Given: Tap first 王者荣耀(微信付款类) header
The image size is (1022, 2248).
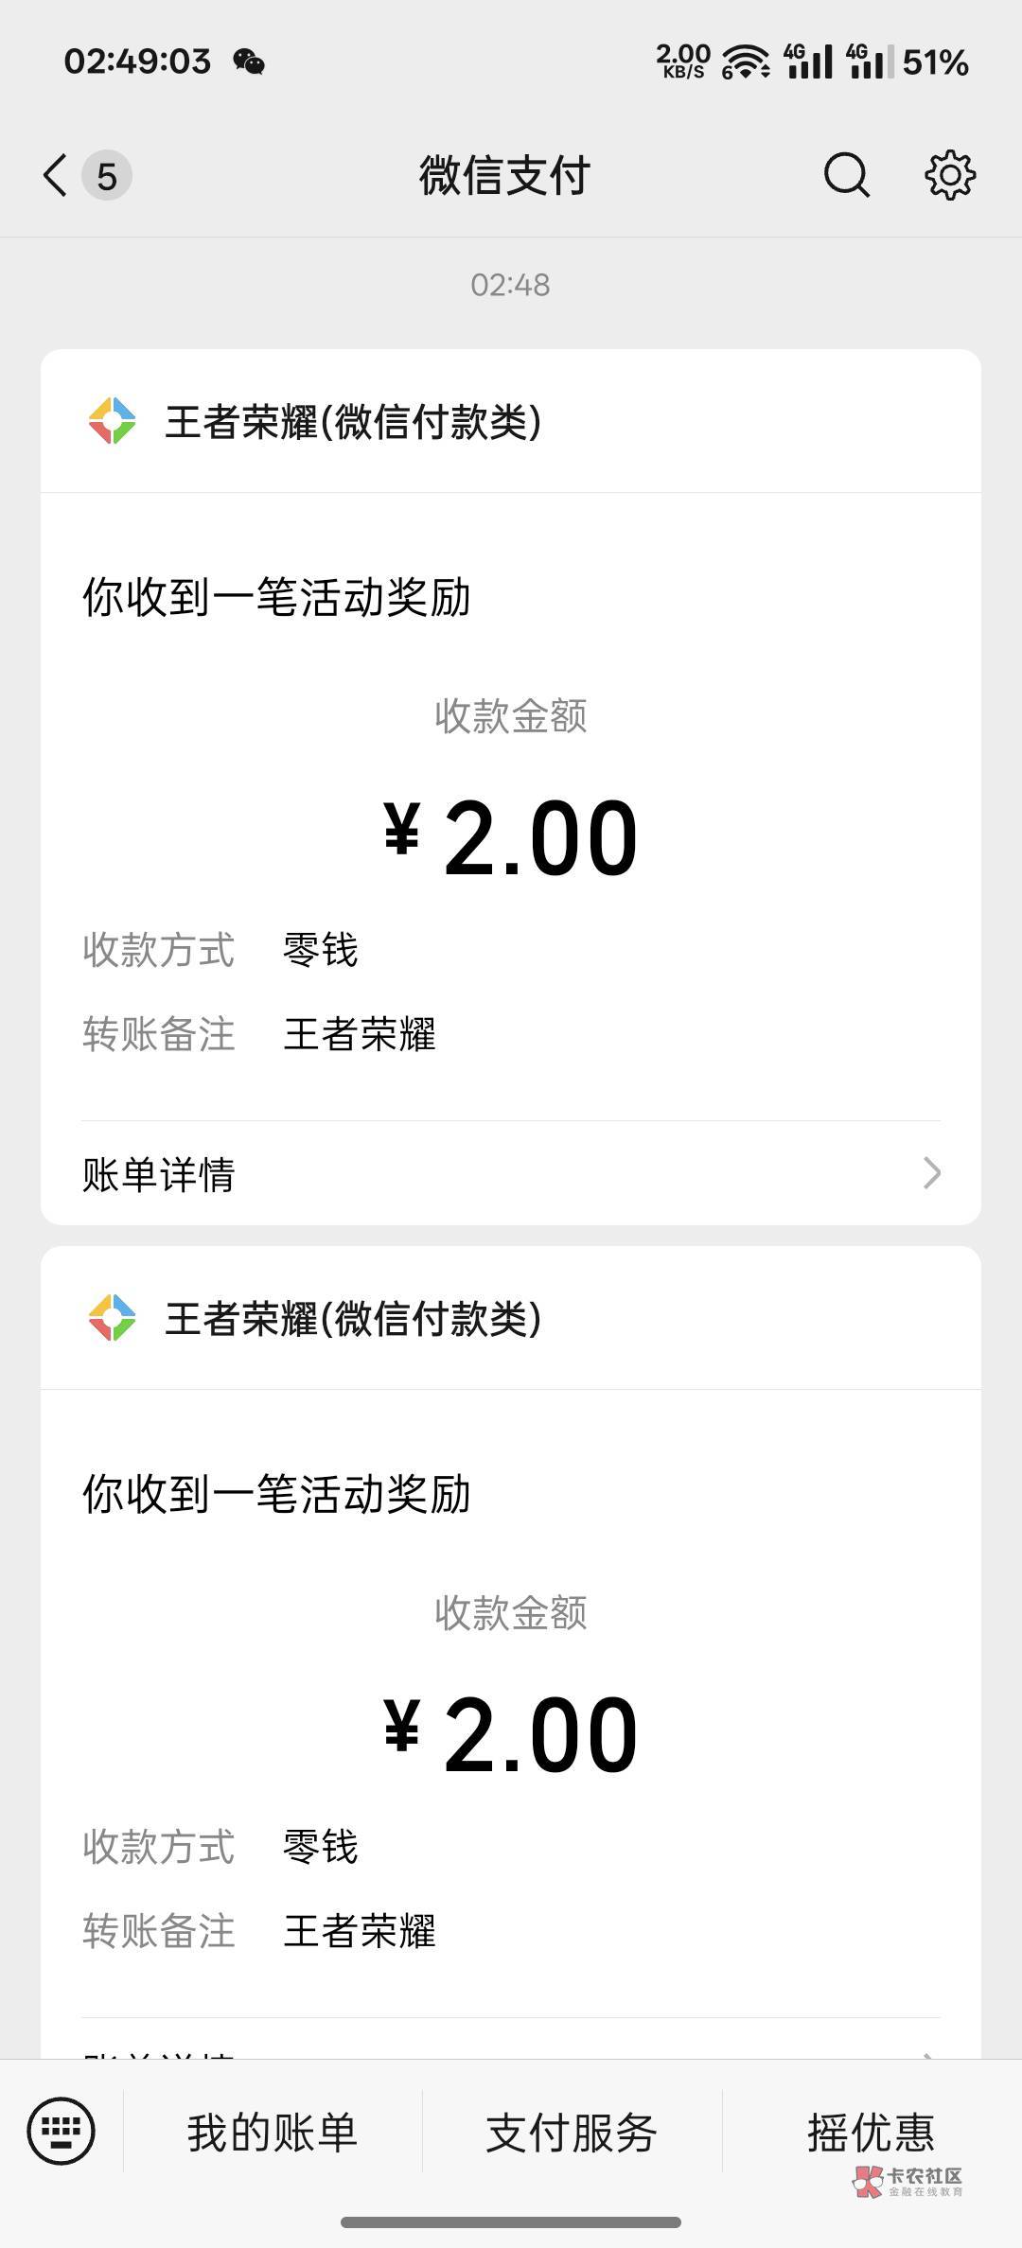Looking at the screenshot, I should [x=353, y=422].
